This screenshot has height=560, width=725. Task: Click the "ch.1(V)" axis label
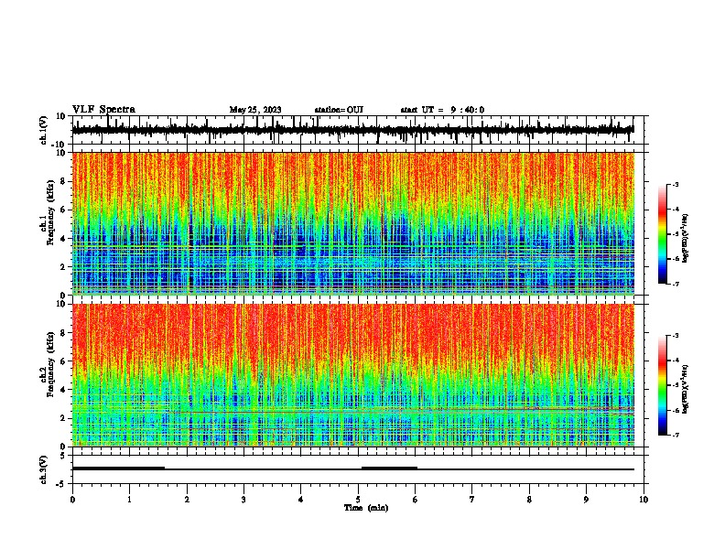click(44, 130)
